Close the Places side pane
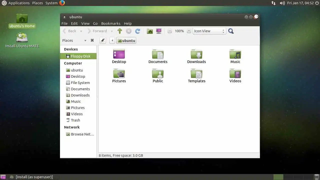Viewport: 320px width, 180px height. tap(92, 40)
